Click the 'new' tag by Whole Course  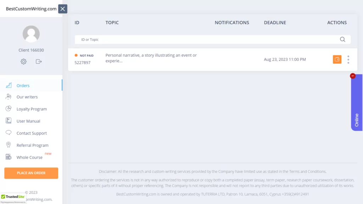pos(48,154)
